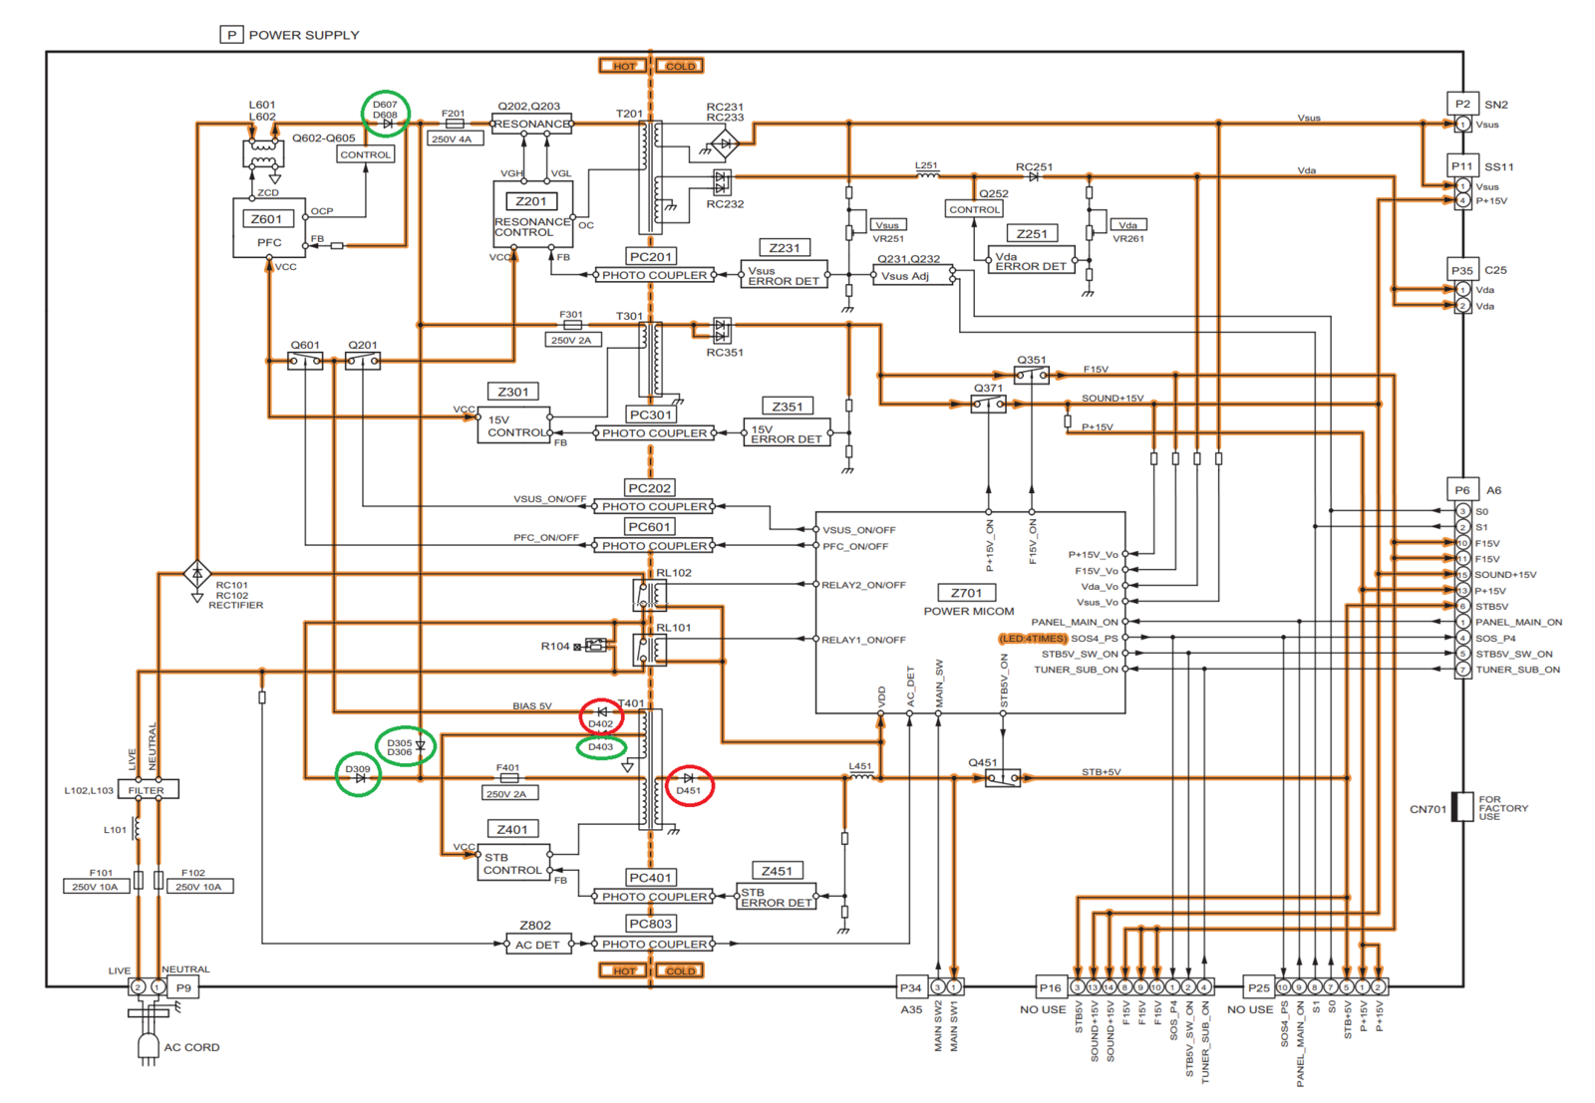Select the 250V 4A fuse rating
Viewport: 1595px width, 1103px height.
456,139
